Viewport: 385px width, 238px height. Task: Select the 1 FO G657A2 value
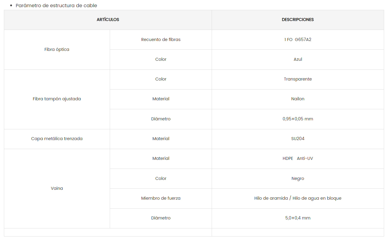click(298, 40)
